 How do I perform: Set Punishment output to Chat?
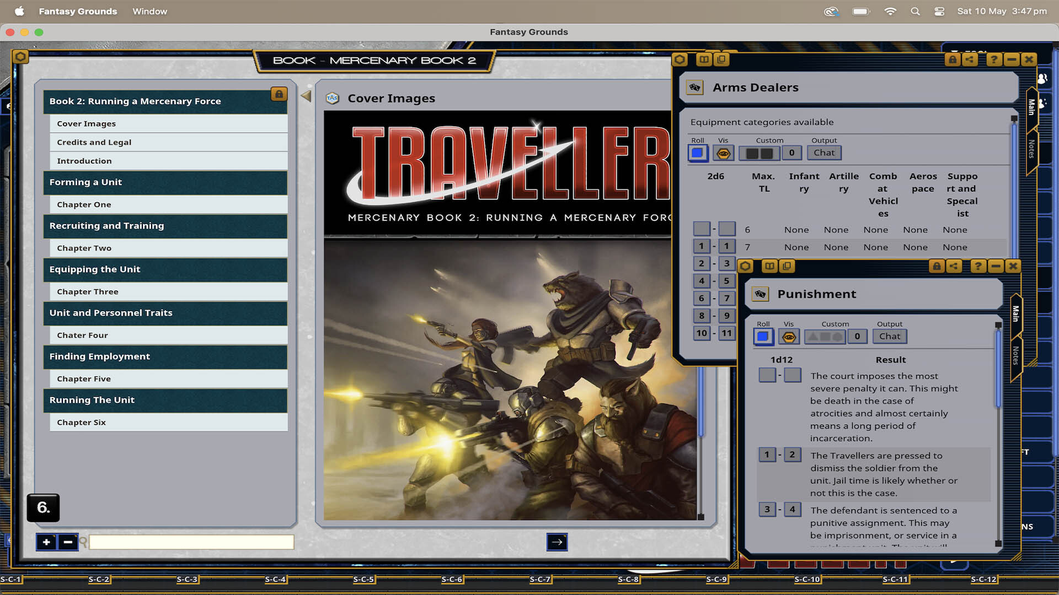tap(890, 336)
